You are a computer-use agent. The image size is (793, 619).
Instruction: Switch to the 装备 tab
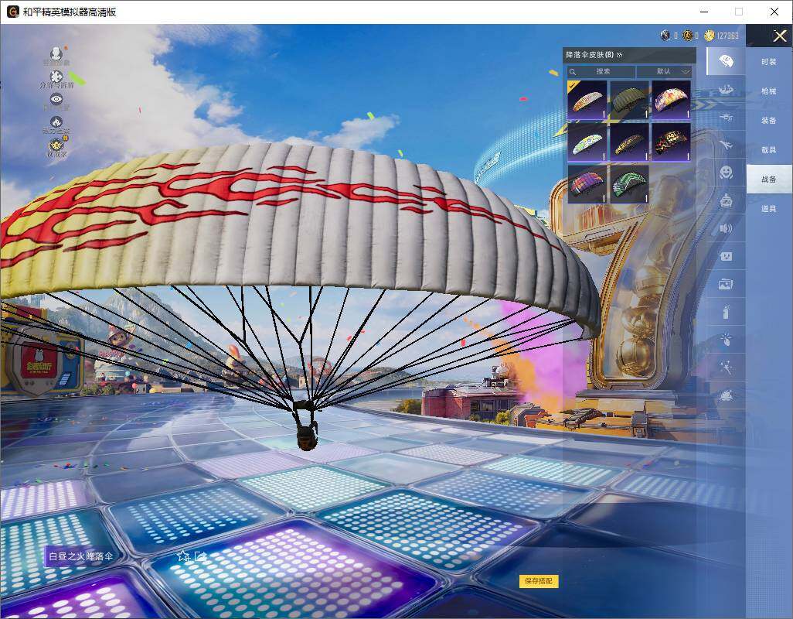[x=769, y=121]
